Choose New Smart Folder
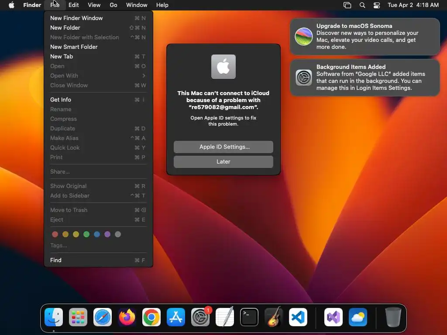Image resolution: width=447 pixels, height=335 pixels. (98, 47)
